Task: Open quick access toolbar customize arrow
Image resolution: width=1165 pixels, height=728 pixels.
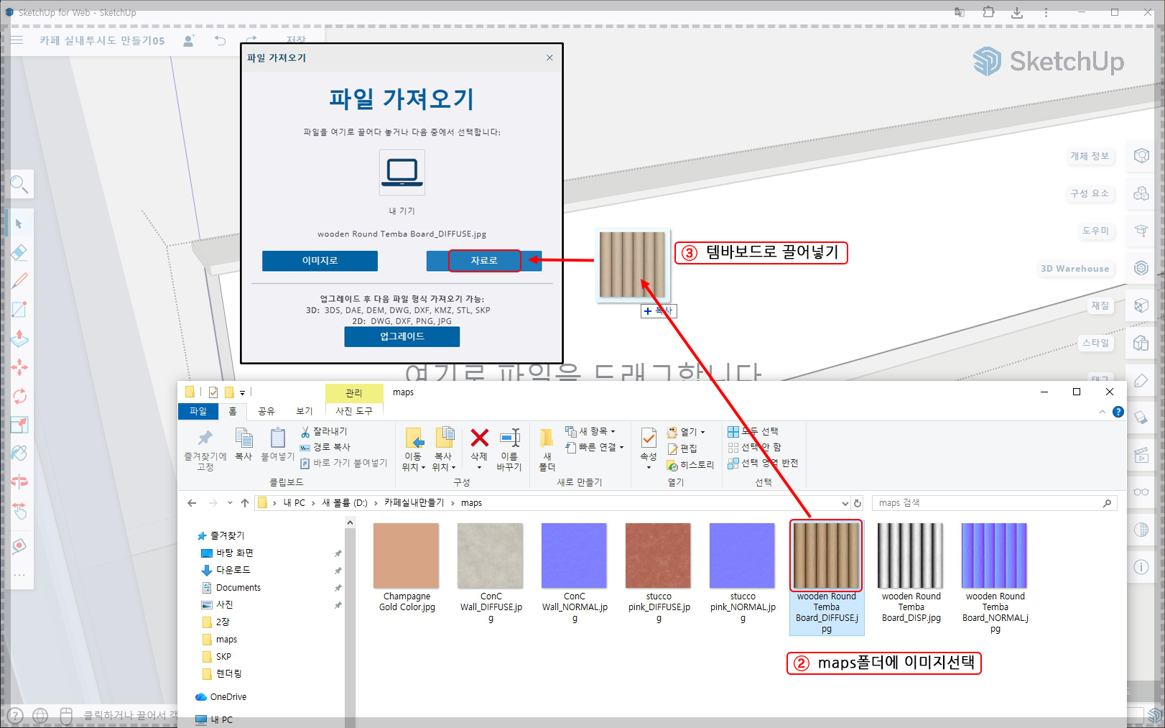Action: (242, 392)
